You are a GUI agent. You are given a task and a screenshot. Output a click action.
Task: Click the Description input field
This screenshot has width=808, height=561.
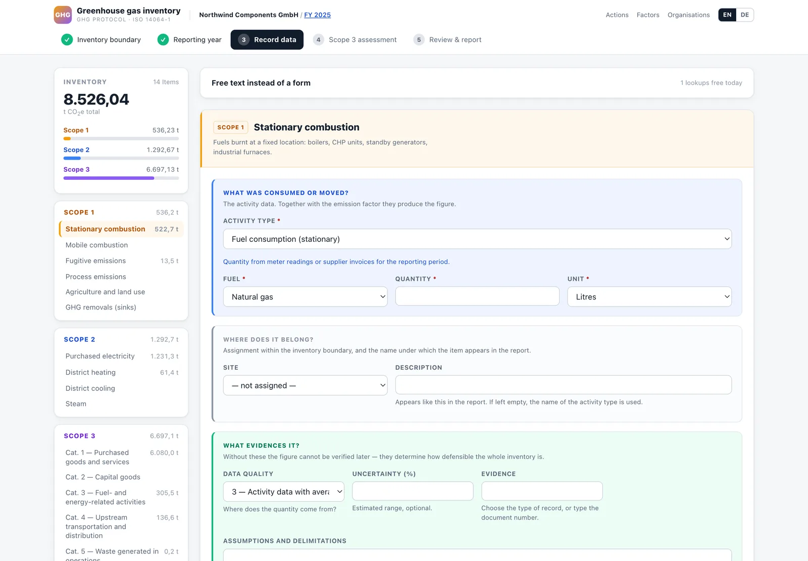[x=564, y=385]
